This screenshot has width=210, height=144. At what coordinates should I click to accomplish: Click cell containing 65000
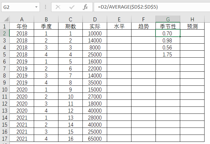click(x=95, y=139)
